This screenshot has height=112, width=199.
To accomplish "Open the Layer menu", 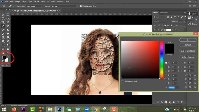I will (24, 2).
